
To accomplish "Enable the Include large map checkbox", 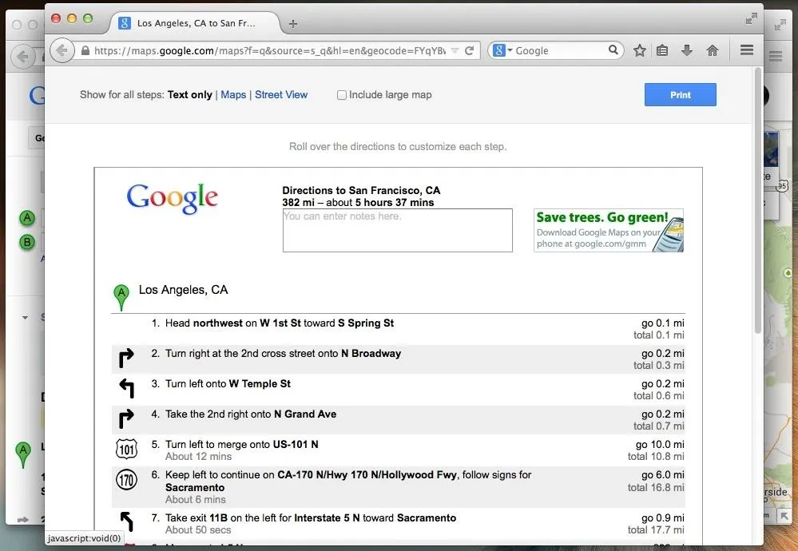I will pyautogui.click(x=342, y=95).
